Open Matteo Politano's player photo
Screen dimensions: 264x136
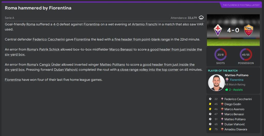click(216, 83)
